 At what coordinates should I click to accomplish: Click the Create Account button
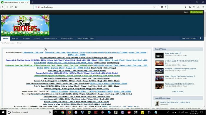[196, 12]
